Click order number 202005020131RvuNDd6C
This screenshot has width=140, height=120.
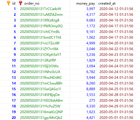(x=41, y=78)
